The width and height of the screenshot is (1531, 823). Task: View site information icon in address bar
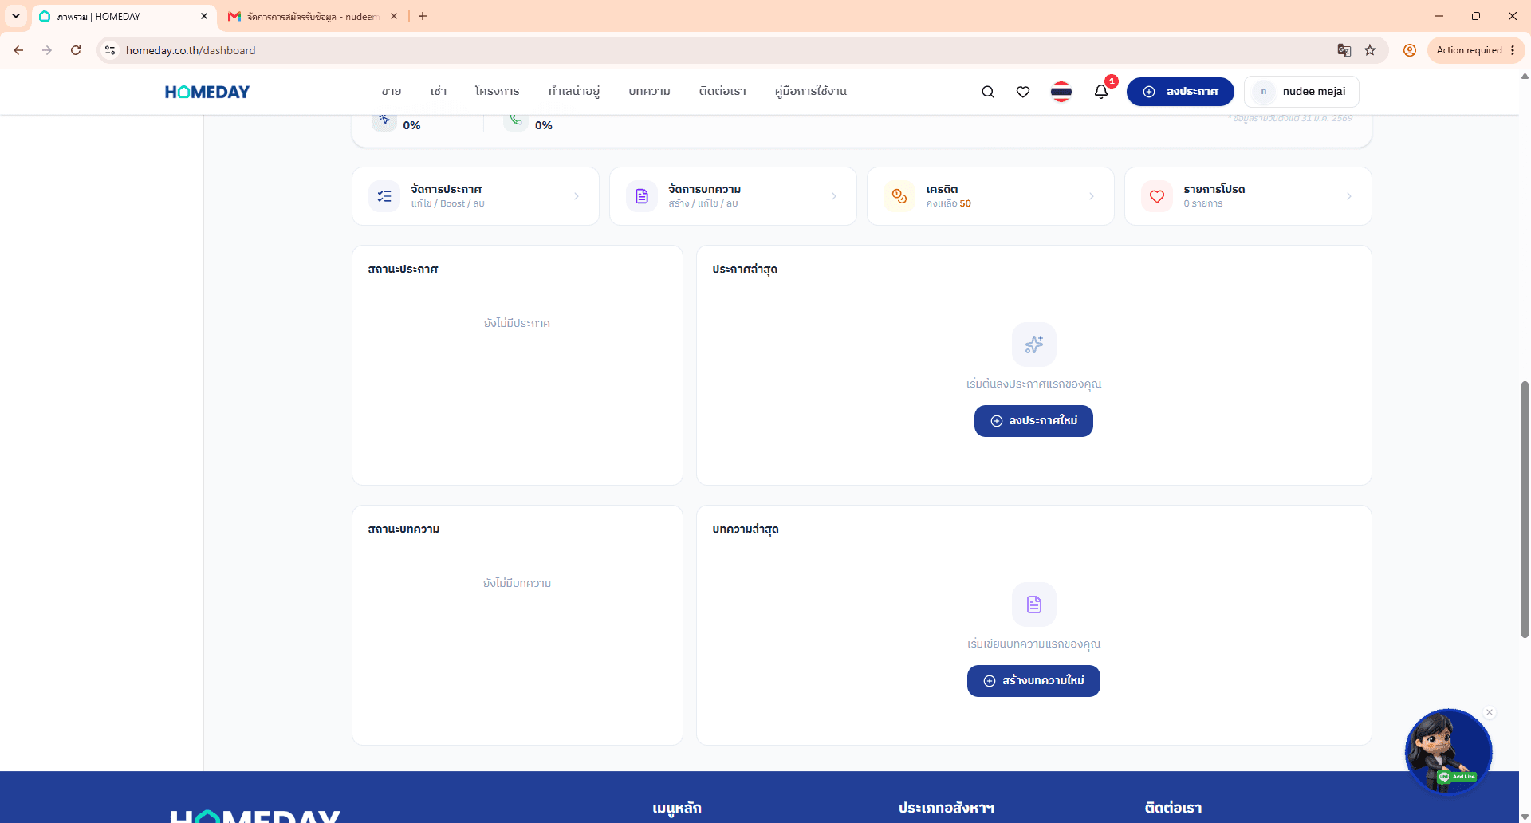click(x=110, y=50)
